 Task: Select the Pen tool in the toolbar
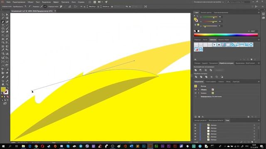coord(3,22)
